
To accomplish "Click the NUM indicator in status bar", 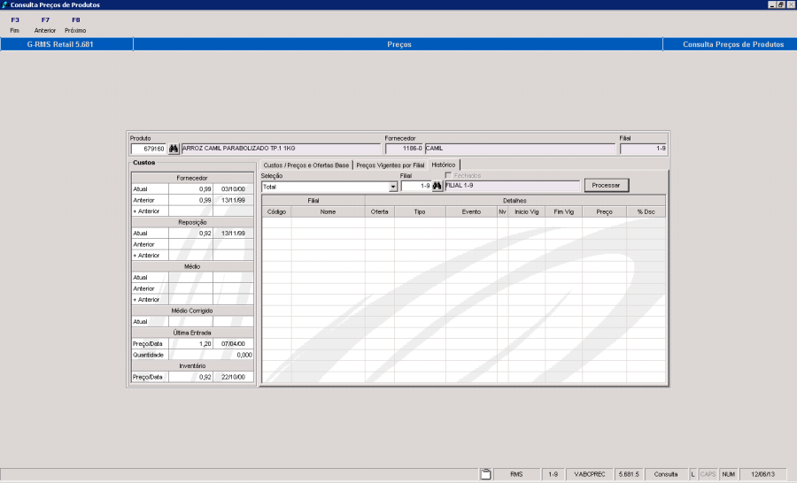I will [x=729, y=474].
